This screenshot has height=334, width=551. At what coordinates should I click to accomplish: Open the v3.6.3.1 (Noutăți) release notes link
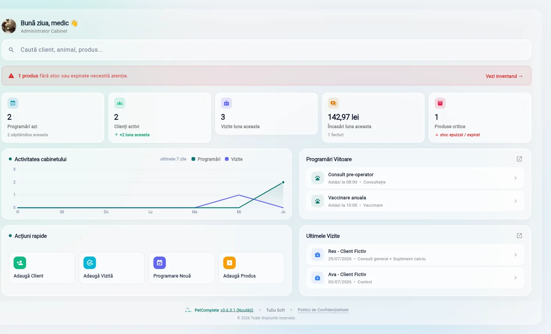pyautogui.click(x=237, y=310)
